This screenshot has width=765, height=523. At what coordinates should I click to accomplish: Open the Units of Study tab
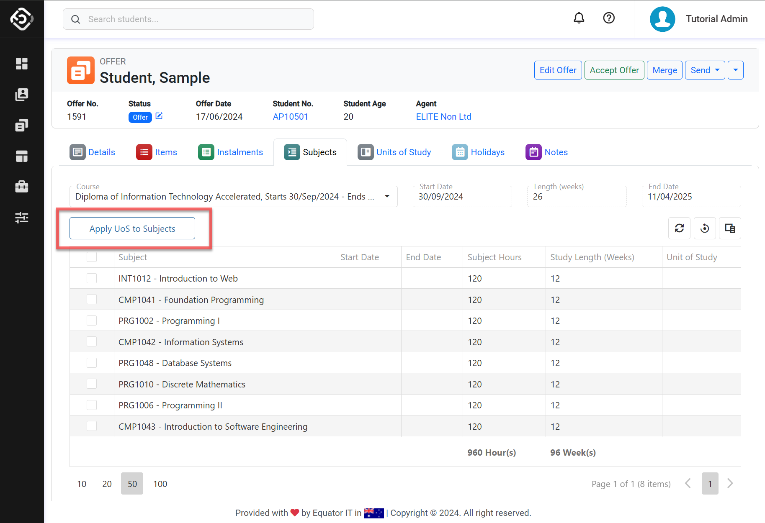[x=394, y=152]
